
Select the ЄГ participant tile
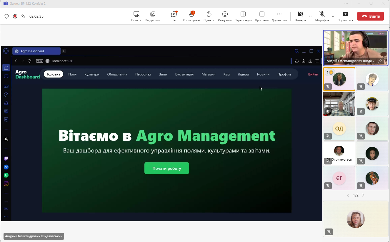[339, 178]
